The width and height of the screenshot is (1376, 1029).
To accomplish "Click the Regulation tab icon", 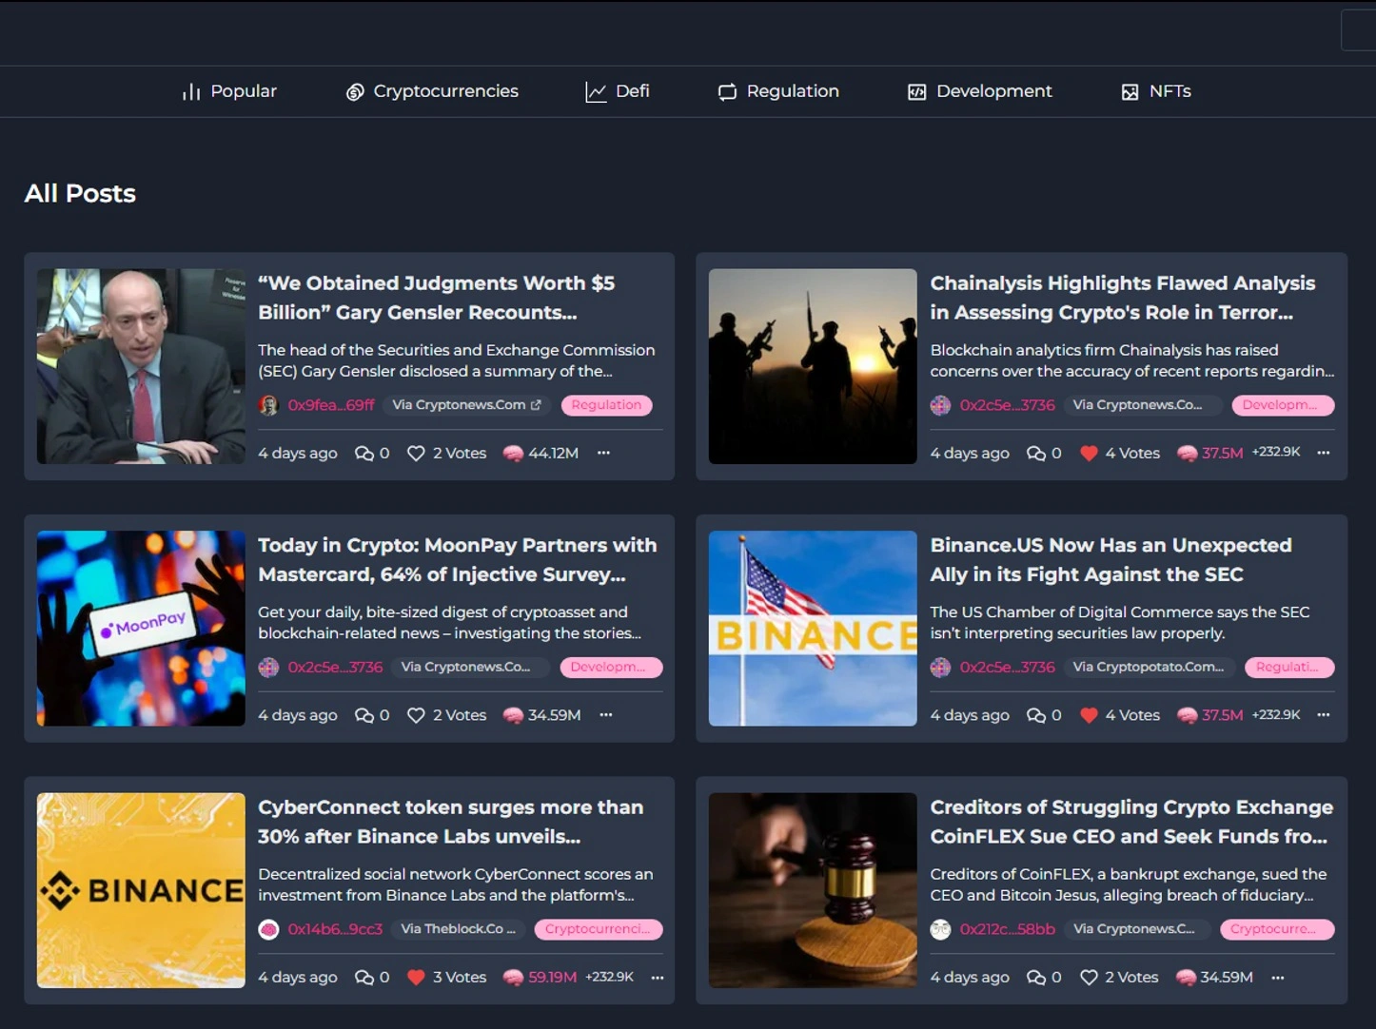I will (727, 92).
